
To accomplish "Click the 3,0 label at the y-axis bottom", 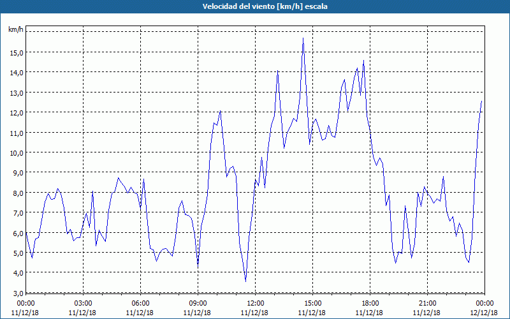I will click(x=17, y=293).
